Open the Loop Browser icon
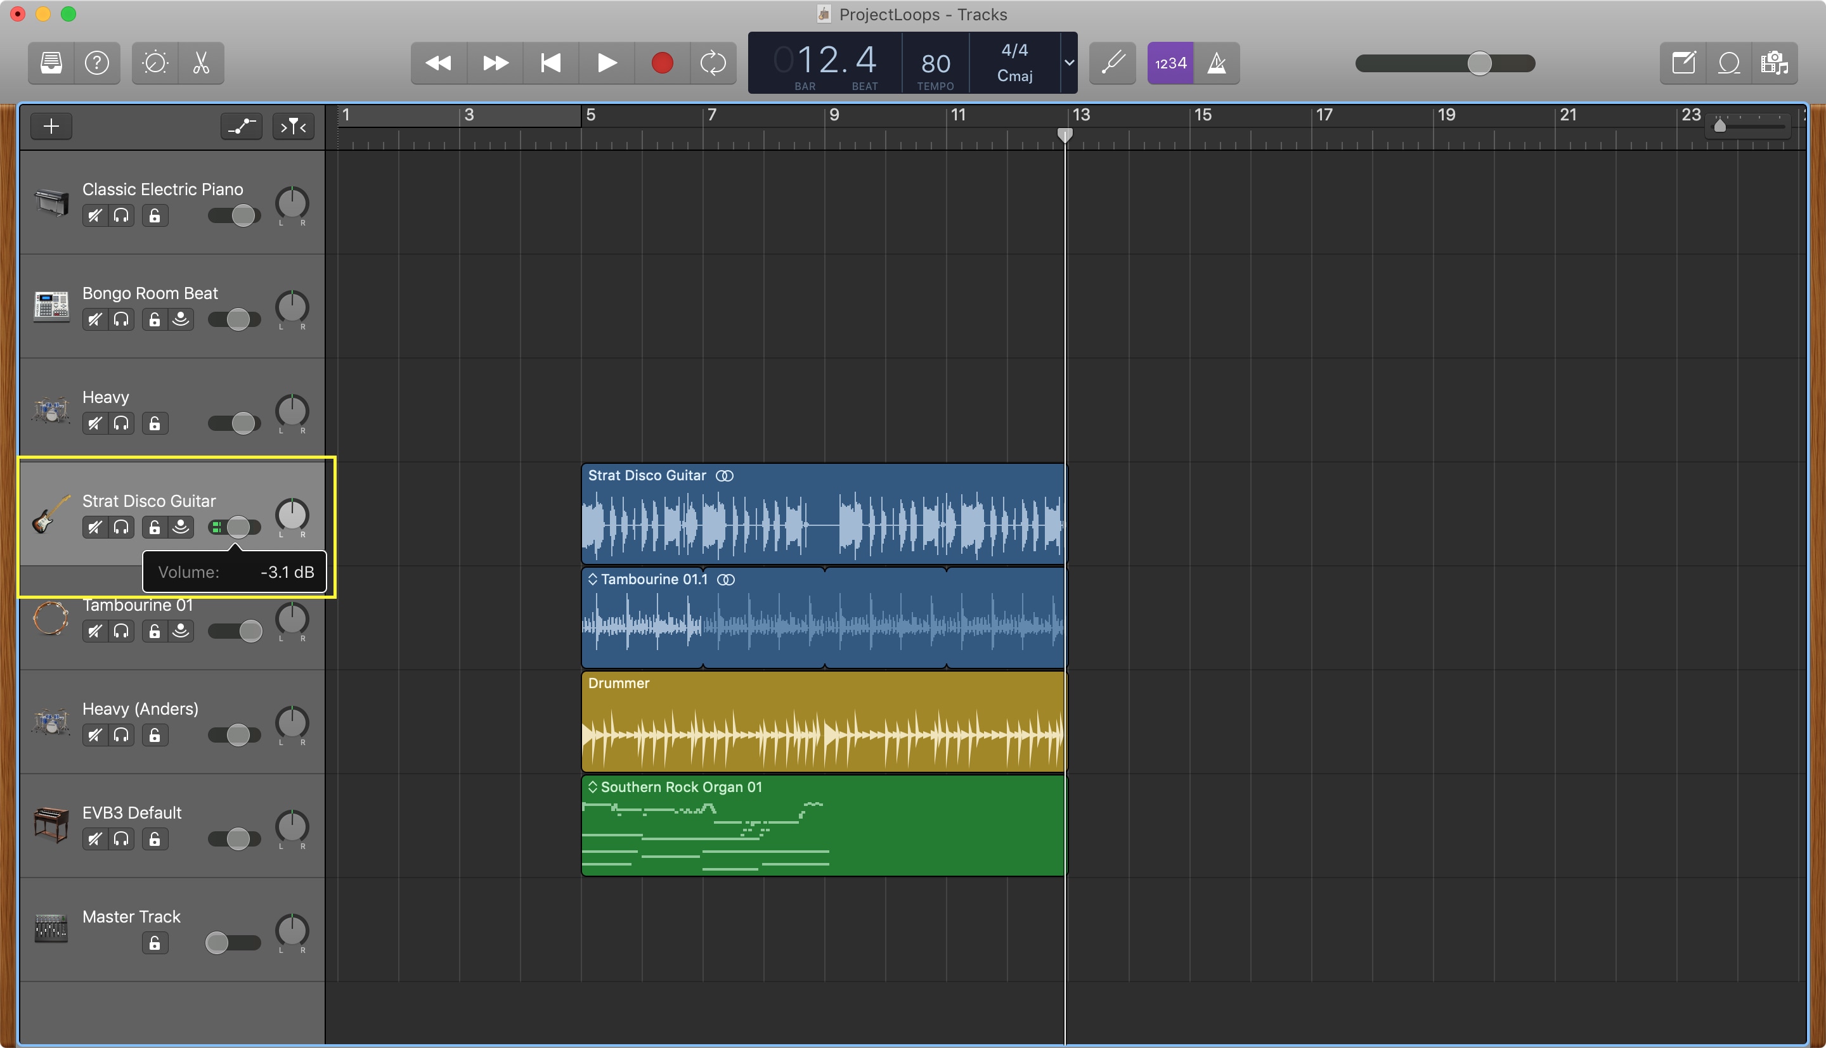This screenshot has width=1826, height=1048. tap(1729, 63)
